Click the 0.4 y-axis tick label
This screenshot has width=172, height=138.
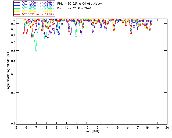pos(13,61)
